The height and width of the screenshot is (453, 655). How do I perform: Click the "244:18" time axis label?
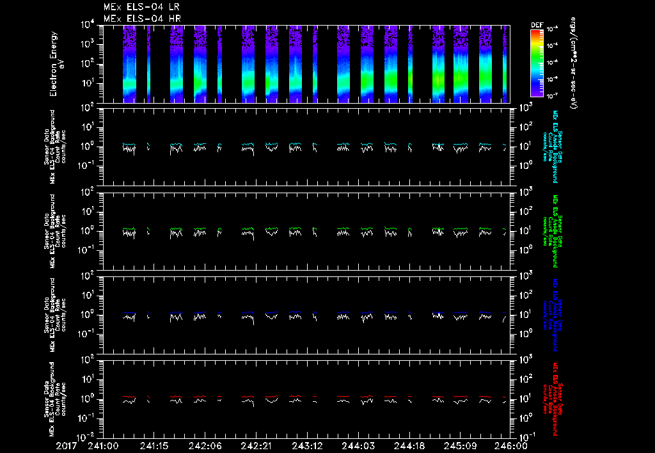click(409, 446)
